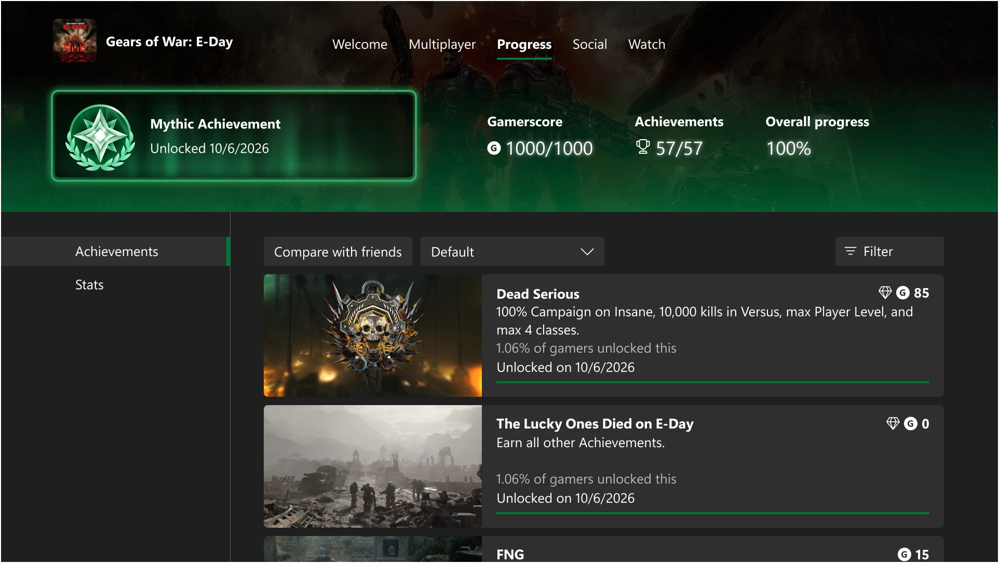This screenshot has width=999, height=563.
Task: Select Achievements in the sidebar
Action: pos(115,251)
